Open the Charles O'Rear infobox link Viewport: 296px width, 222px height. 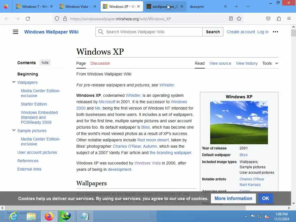[x=252, y=179]
